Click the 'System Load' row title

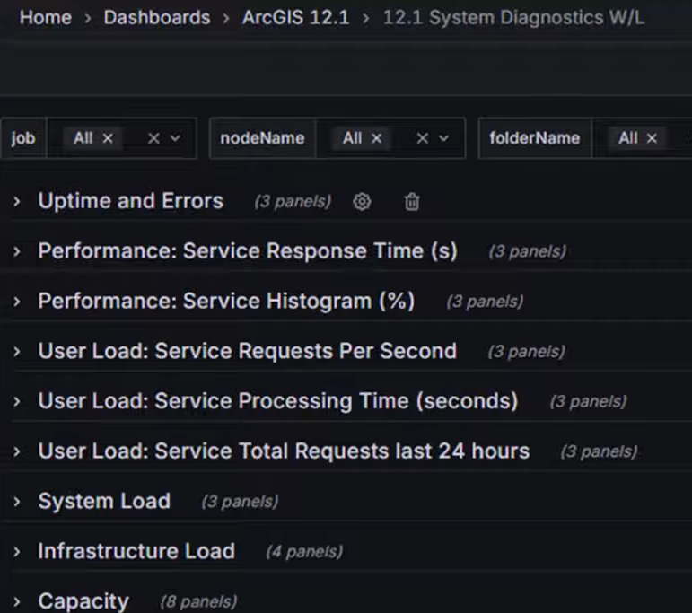105,501
